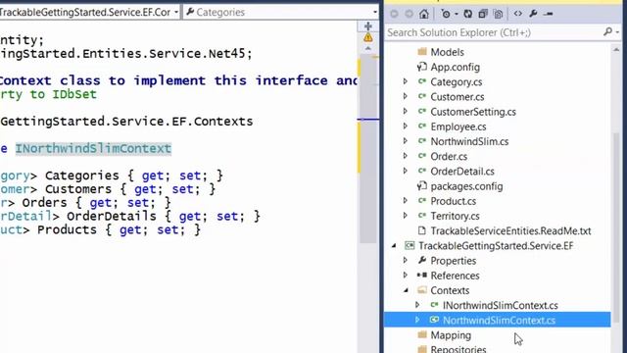This screenshot has height=353, width=627.
Task: Click INorthwindSlimContext identifier in code
Action: tap(93, 148)
